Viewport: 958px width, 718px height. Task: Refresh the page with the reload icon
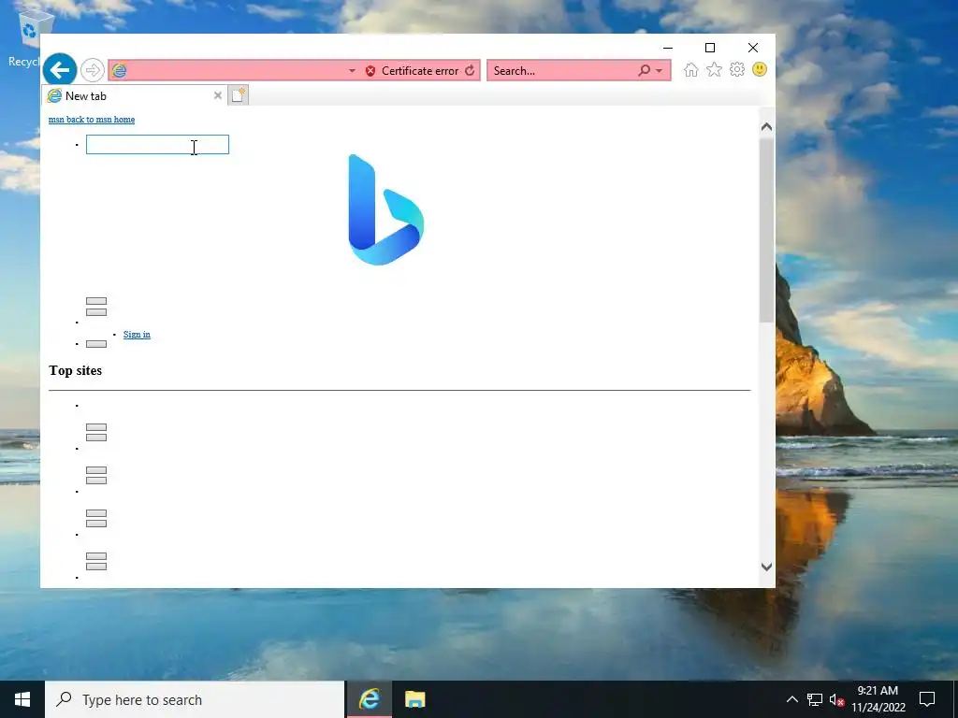pos(470,71)
